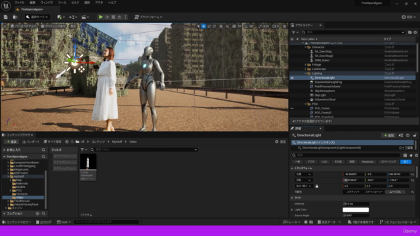Image resolution: width=420 pixels, height=236 pixels.
Task: Expand the Landscape folder in Outliner
Action: tap(306, 69)
